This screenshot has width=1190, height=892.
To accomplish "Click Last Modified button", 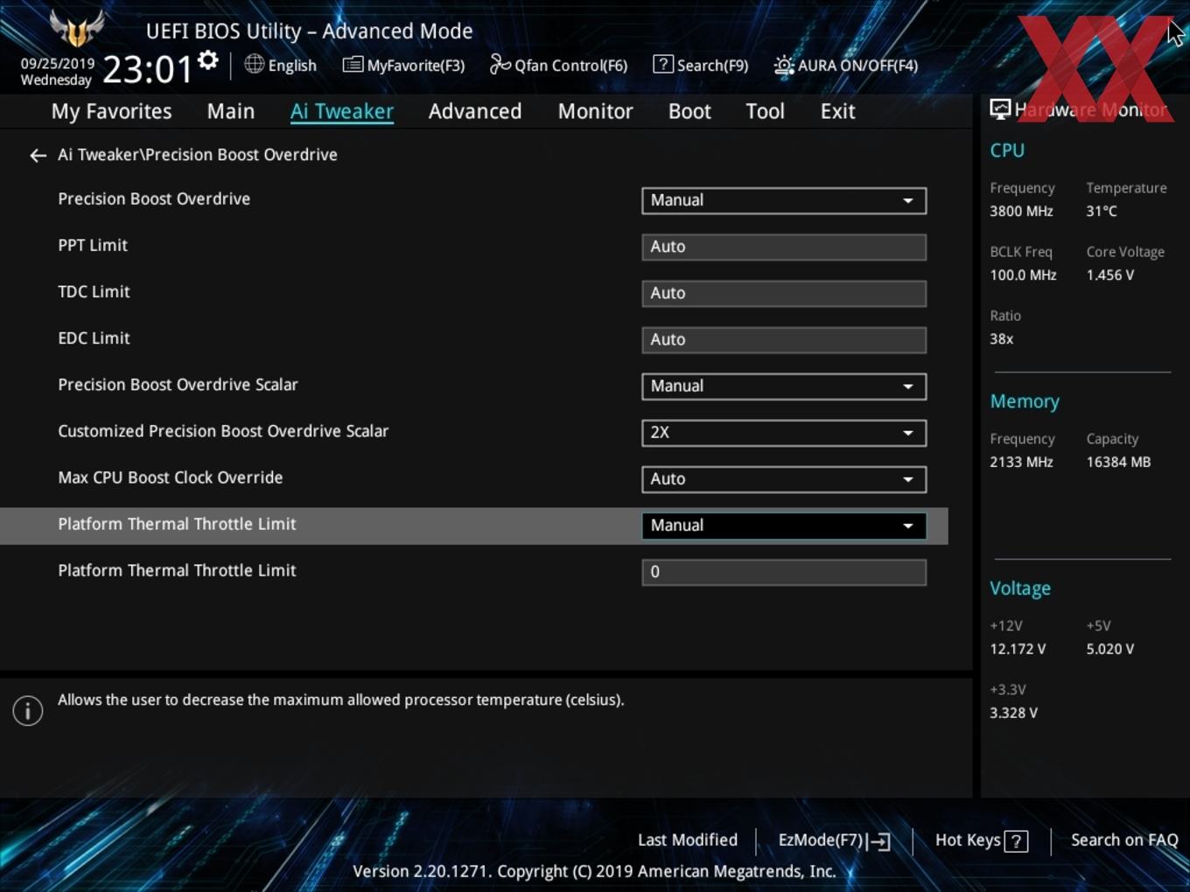I will tap(688, 840).
